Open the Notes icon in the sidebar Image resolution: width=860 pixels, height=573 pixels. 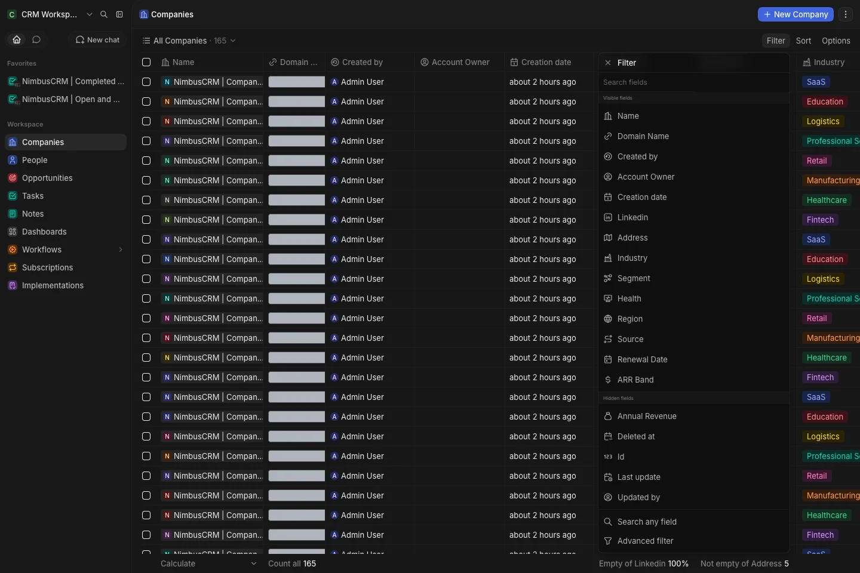[x=13, y=214]
